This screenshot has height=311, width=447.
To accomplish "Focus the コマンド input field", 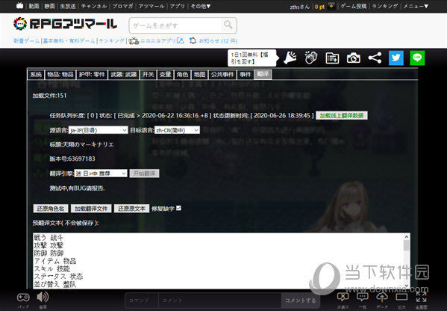I will coord(142,301).
